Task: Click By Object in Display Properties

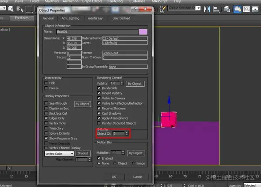Action: point(82,104)
